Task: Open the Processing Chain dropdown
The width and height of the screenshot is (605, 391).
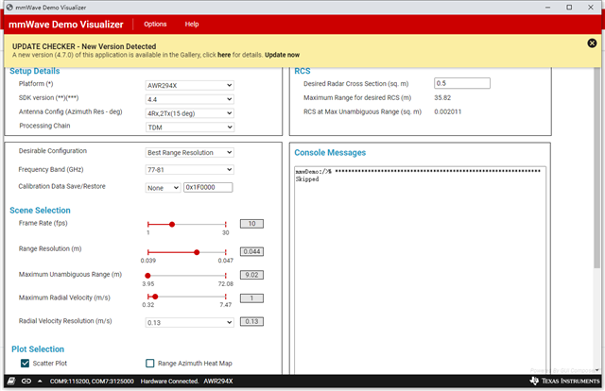Action: click(x=189, y=127)
